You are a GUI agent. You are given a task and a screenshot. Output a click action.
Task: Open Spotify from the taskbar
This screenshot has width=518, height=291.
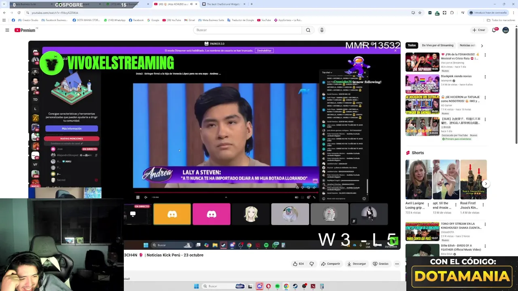click(277, 286)
